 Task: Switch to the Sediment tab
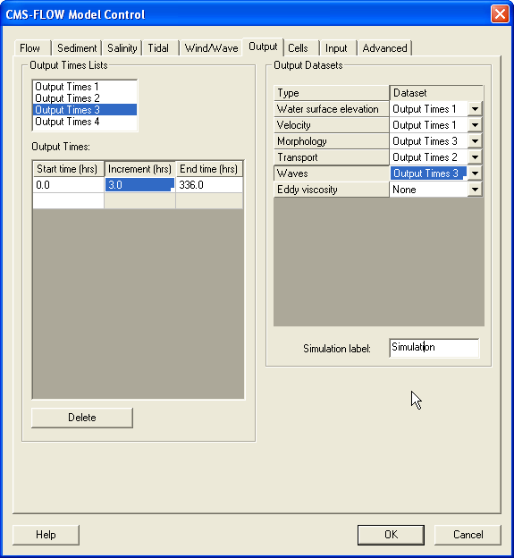click(x=77, y=48)
